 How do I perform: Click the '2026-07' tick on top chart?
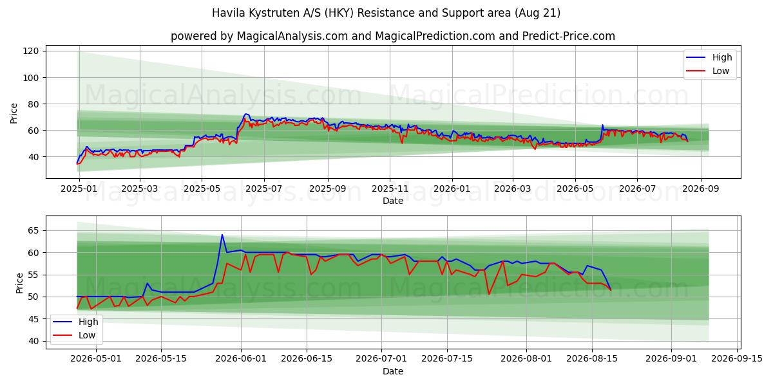point(638,190)
